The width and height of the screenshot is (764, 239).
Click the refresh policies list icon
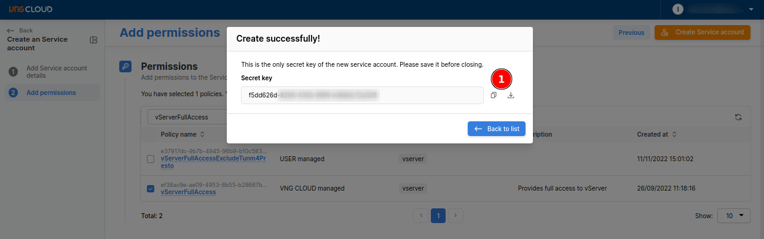coord(738,117)
